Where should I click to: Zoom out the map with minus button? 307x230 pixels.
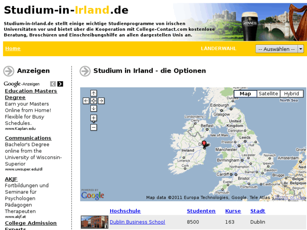click(x=94, y=127)
